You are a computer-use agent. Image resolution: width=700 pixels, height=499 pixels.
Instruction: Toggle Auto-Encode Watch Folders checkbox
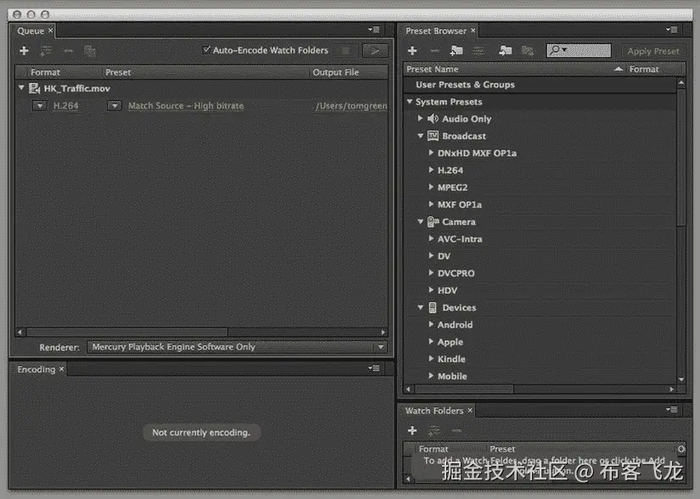(x=206, y=49)
